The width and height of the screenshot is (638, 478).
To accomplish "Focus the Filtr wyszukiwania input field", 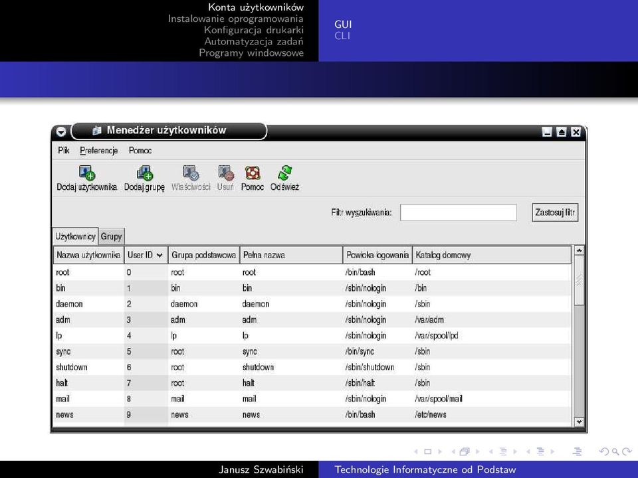I will (459, 212).
